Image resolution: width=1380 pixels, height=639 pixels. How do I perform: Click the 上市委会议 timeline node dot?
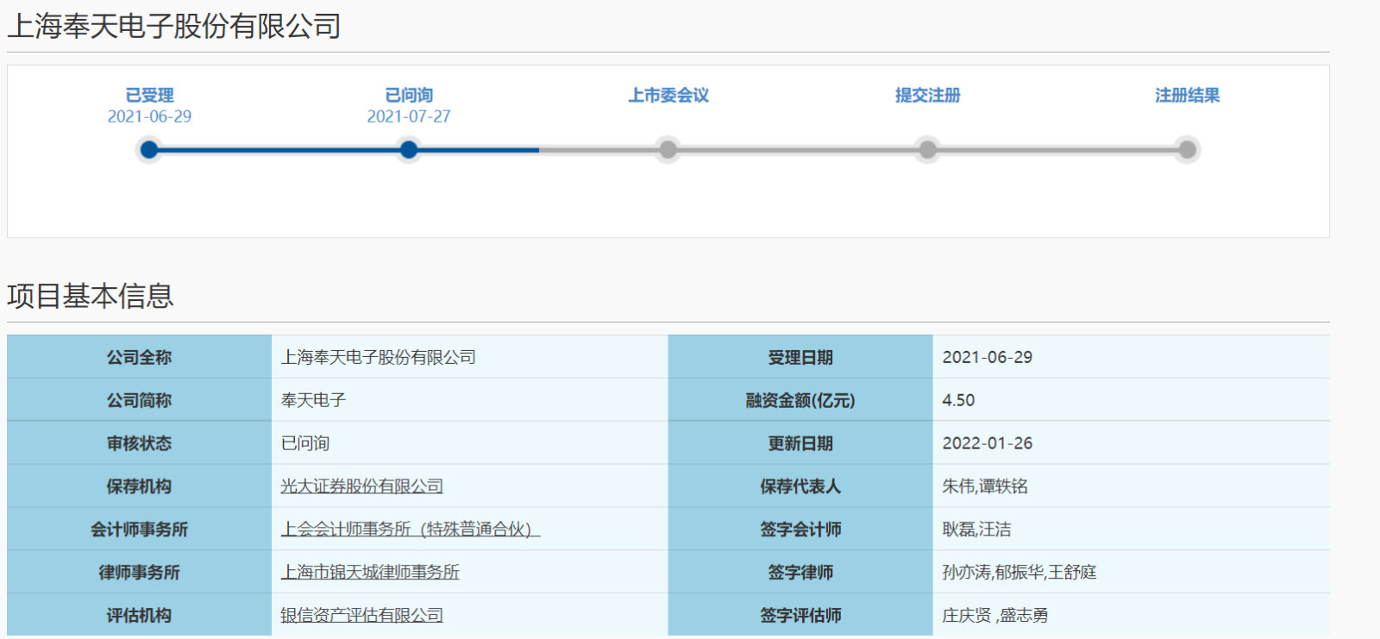668,150
